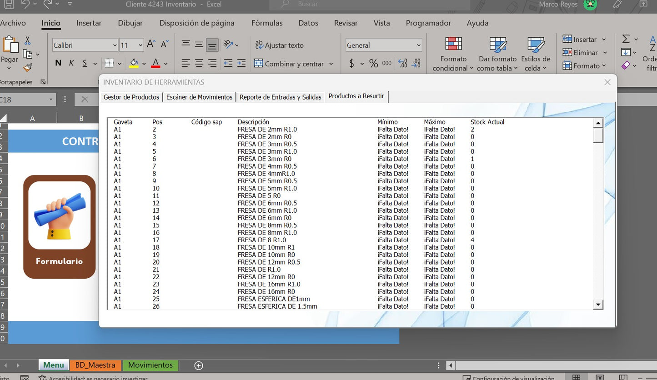Image resolution: width=657 pixels, height=380 pixels.
Task: Click the Formulario button image
Action: pyautogui.click(x=60, y=226)
